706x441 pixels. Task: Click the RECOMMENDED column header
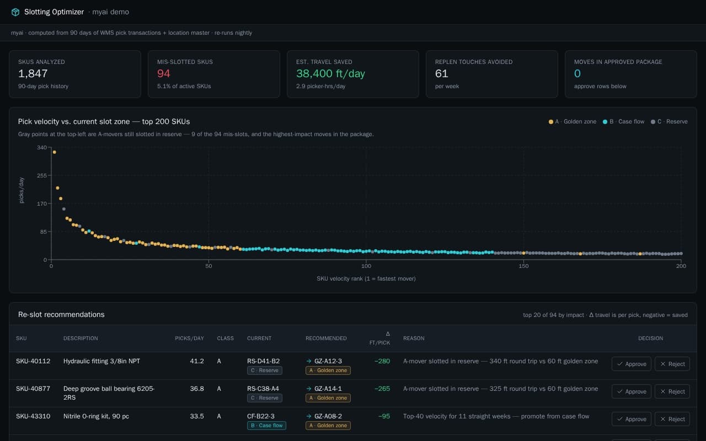(326, 338)
